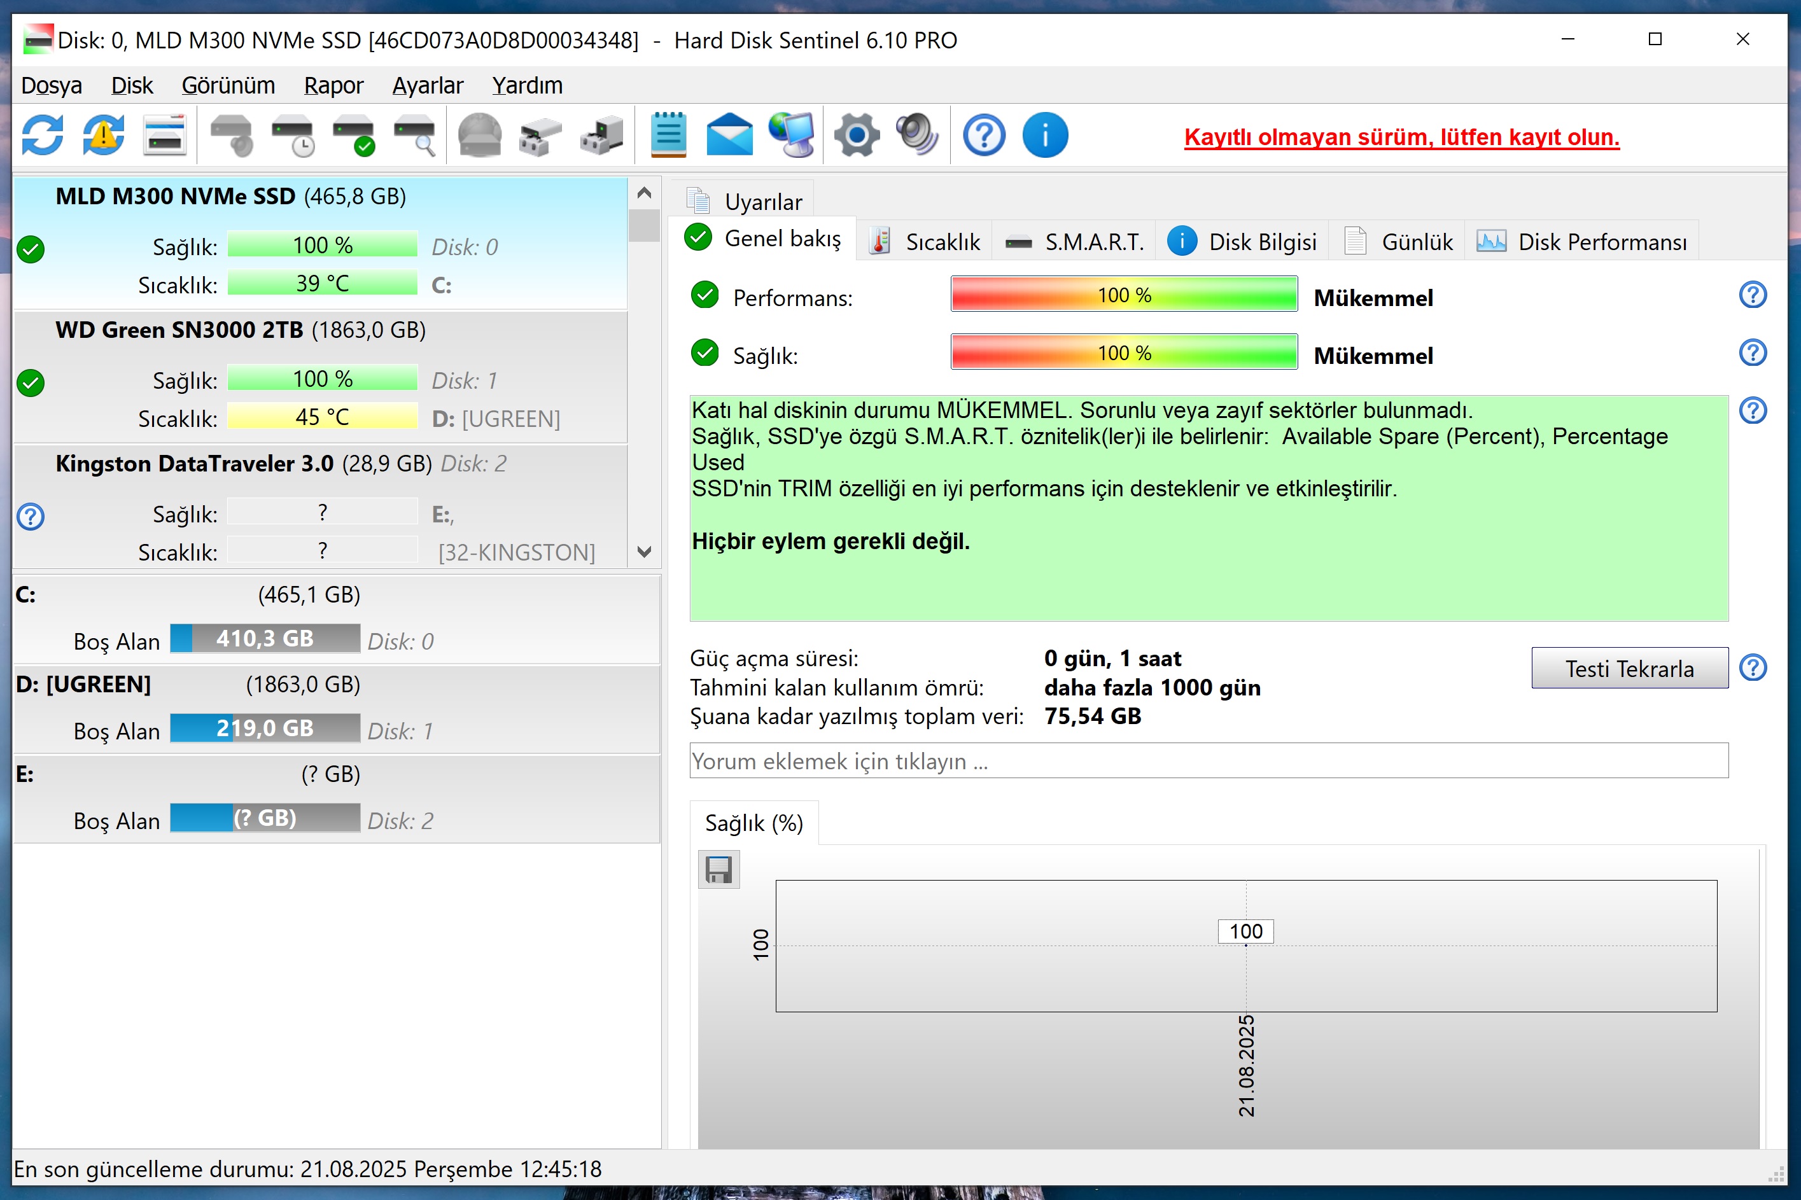Screen dimensions: 1801x1200
Task: Click the blue info about icon
Action: click(1045, 136)
